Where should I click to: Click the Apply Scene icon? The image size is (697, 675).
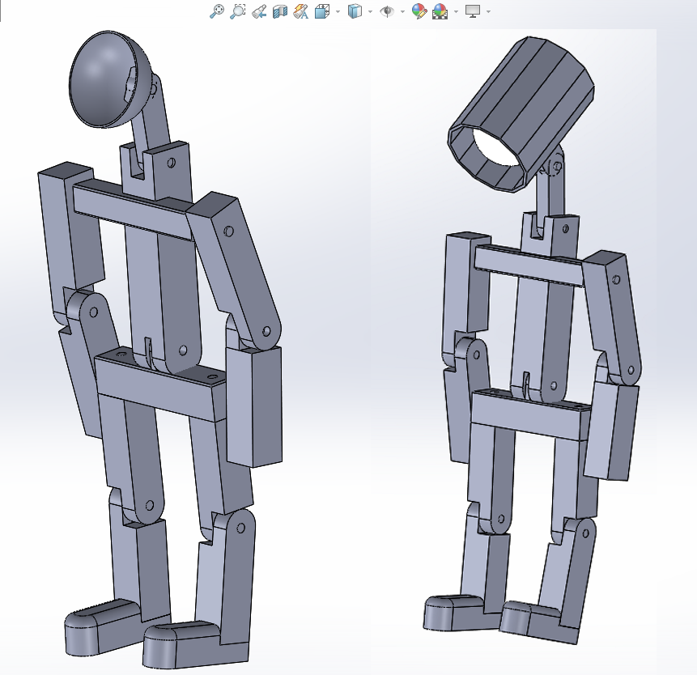440,11
